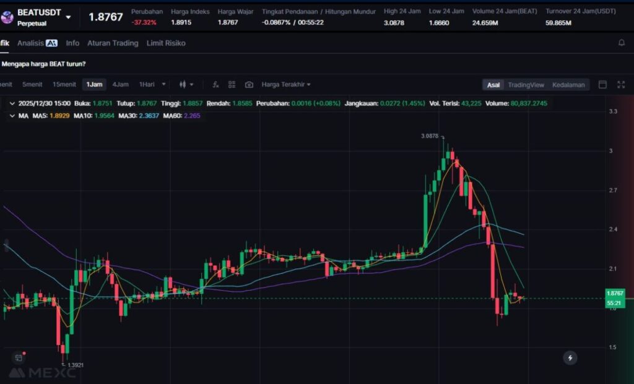Open the Limit Risiko tab
This screenshot has height=384, width=634.
point(166,43)
